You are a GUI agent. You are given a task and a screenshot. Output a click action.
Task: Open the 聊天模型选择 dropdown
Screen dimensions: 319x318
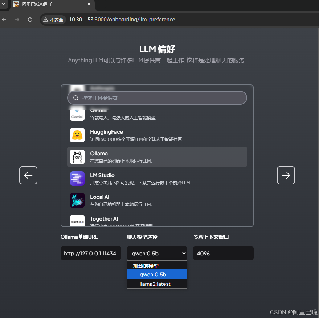157,253
